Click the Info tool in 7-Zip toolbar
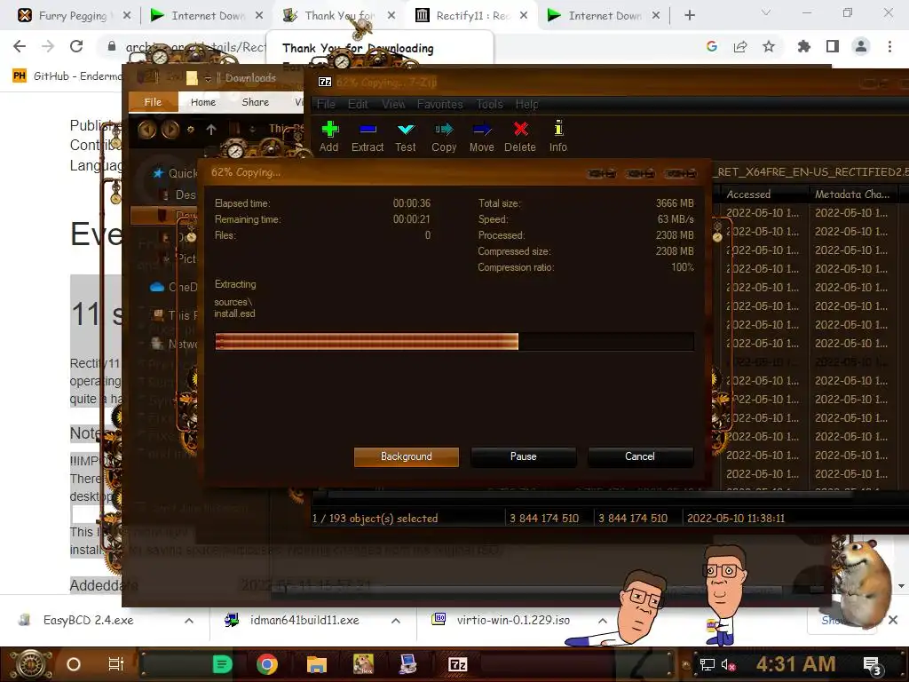This screenshot has width=909, height=682. coord(558,137)
